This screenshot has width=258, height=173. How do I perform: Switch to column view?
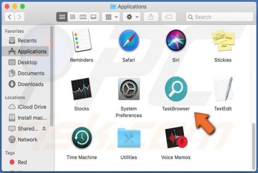(83, 17)
